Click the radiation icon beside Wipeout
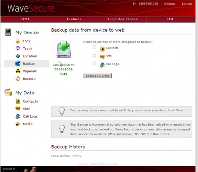198x172 pixels. tap(18, 71)
